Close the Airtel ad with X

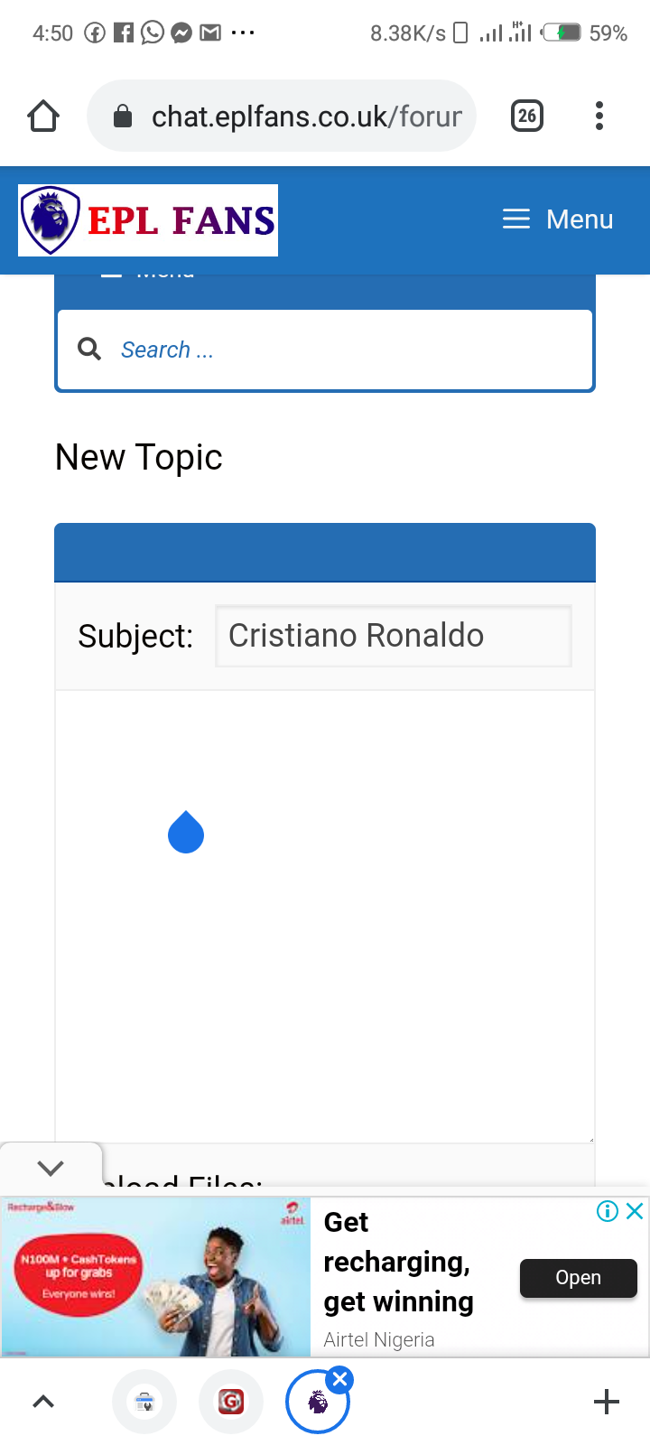pos(635,1211)
